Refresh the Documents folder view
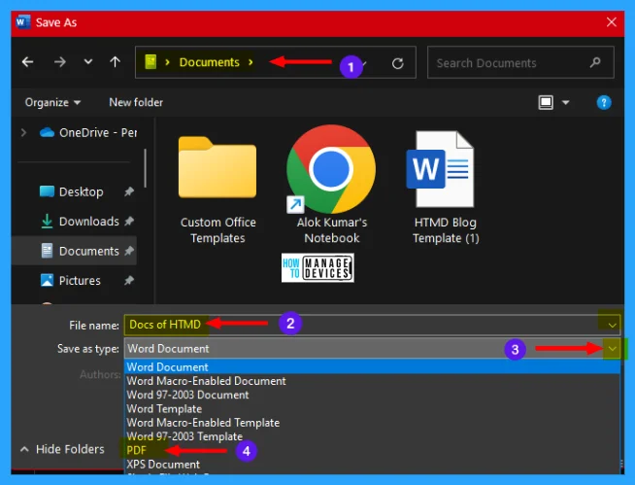 pos(397,63)
